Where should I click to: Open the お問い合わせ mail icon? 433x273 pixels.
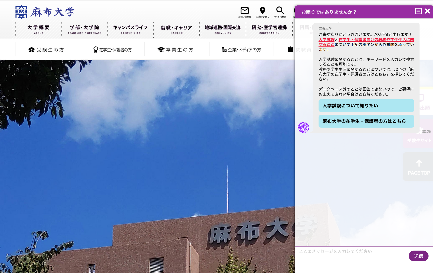(x=245, y=12)
